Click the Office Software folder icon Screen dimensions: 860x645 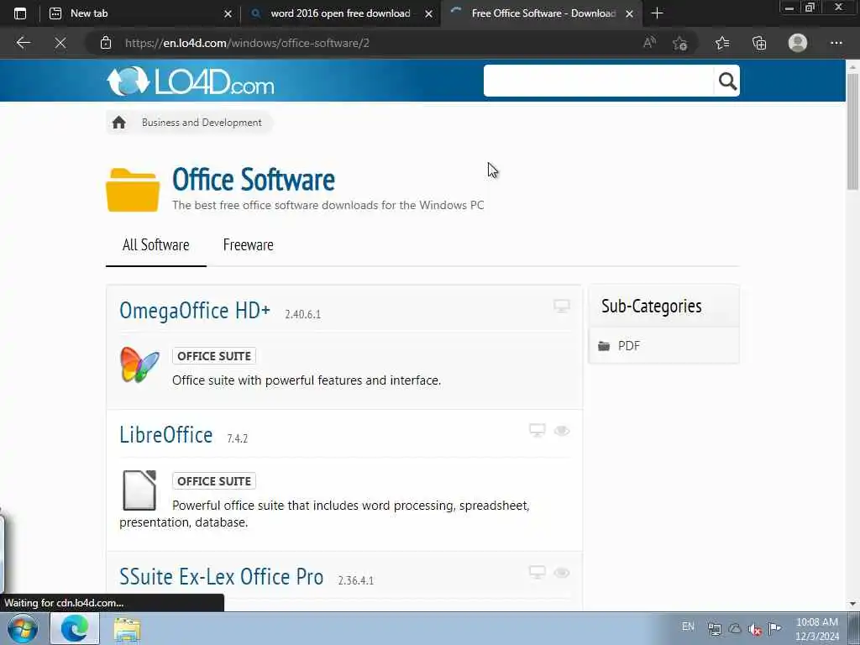pyautogui.click(x=133, y=190)
